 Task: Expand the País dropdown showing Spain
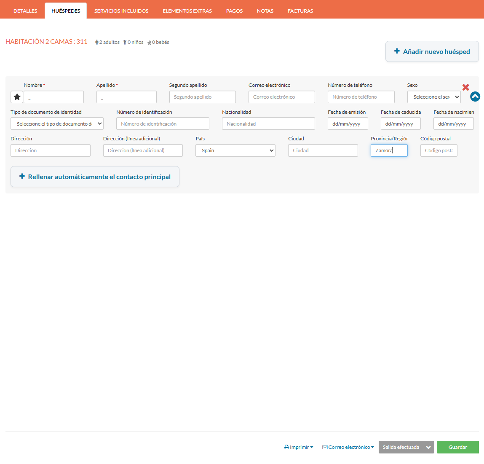[235, 150]
